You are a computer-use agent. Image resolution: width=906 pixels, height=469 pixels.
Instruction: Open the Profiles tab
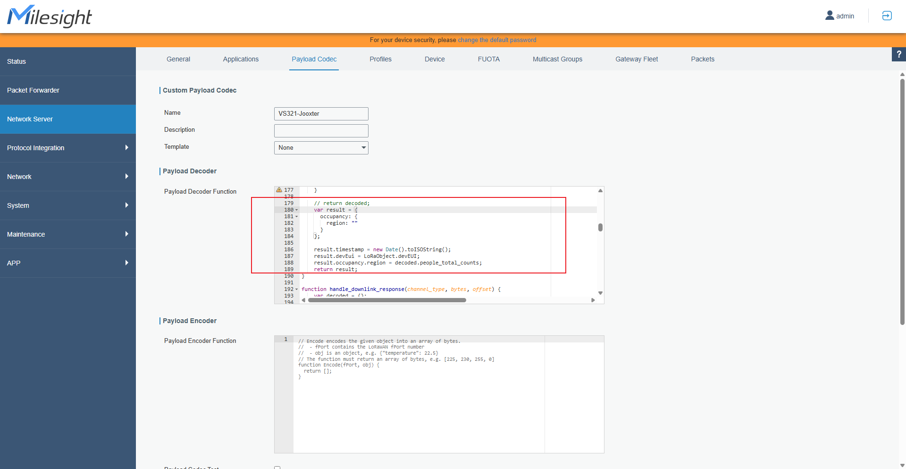click(x=381, y=59)
